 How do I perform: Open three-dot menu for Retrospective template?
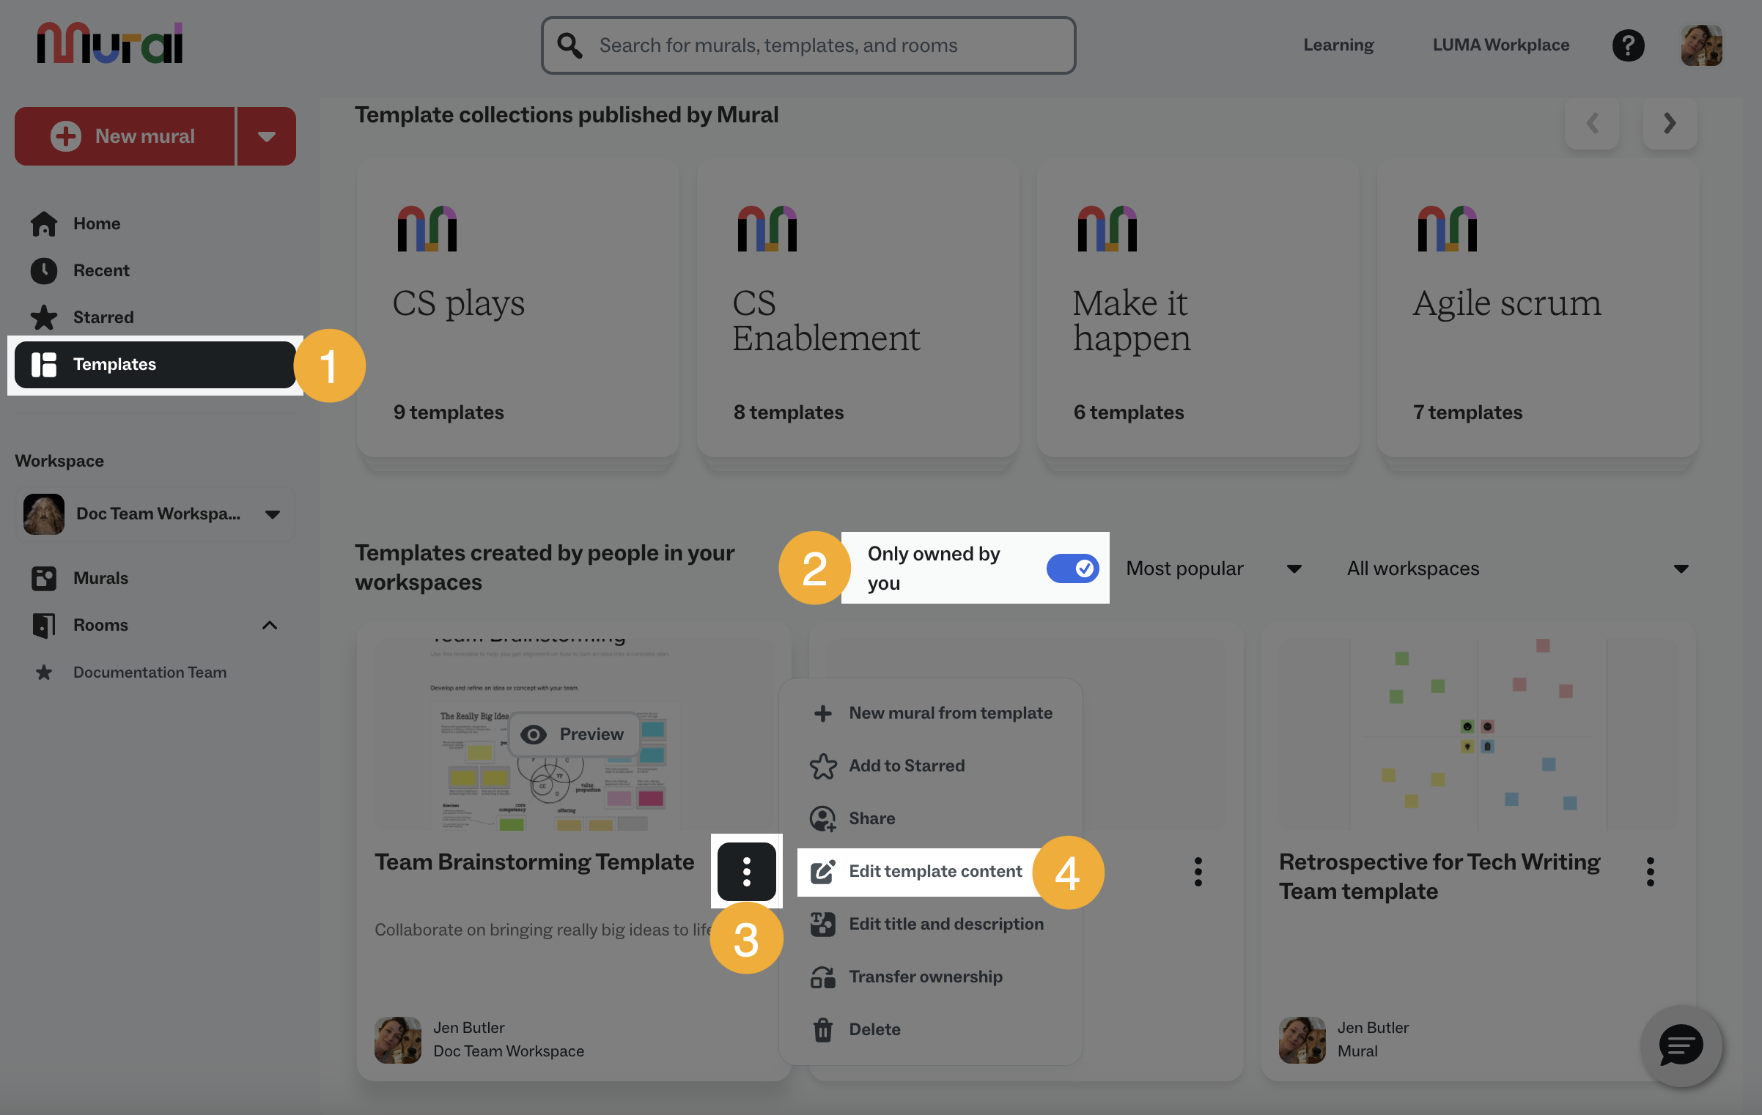[x=1650, y=872]
